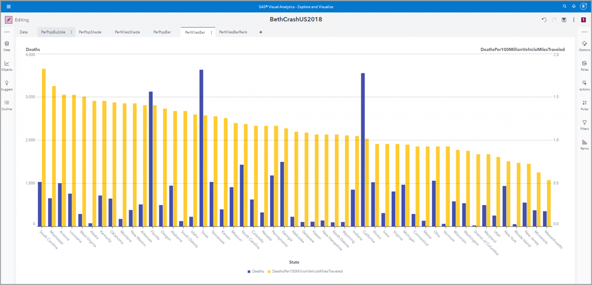Click the left Deaths axis title
This screenshot has width=592, height=285.
click(33, 49)
